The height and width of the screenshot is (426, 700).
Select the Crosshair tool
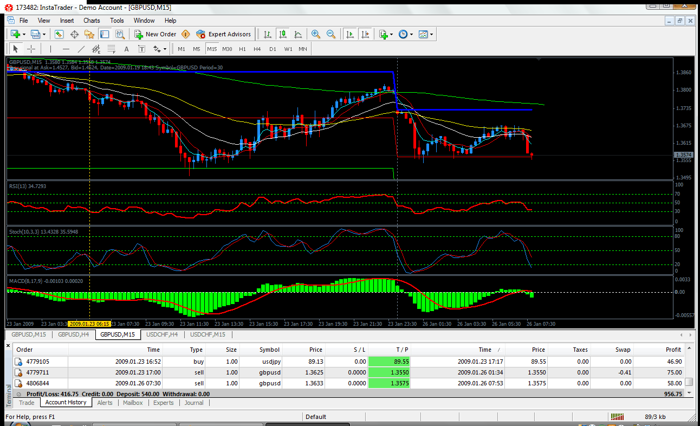tap(31, 49)
